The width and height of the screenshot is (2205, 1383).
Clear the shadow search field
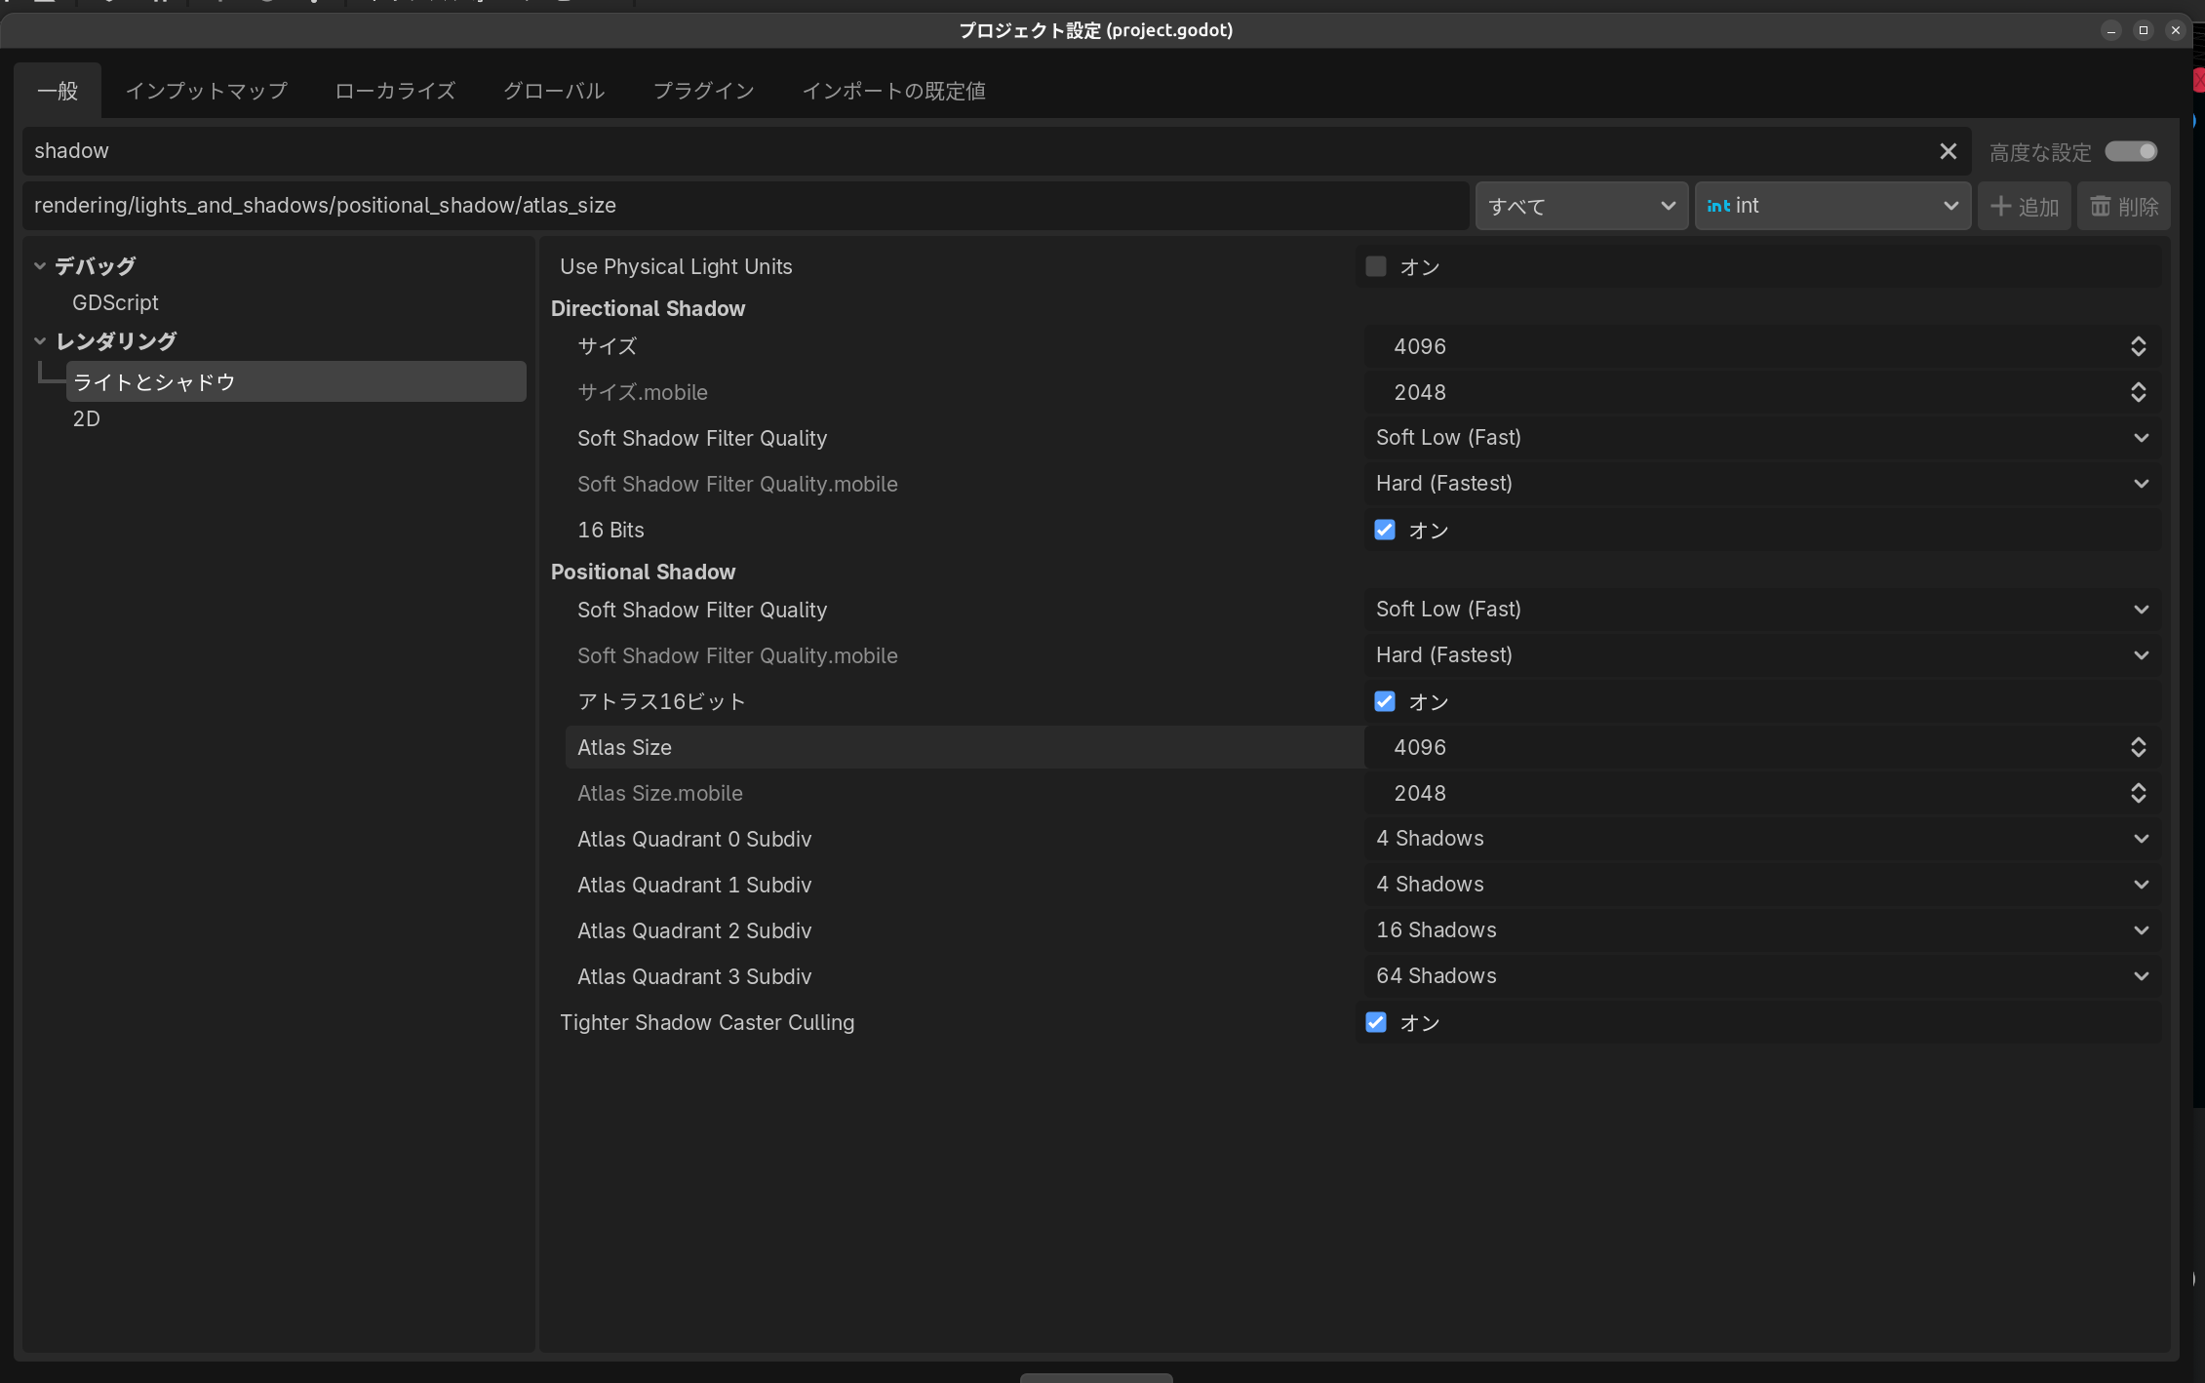[x=1948, y=151]
